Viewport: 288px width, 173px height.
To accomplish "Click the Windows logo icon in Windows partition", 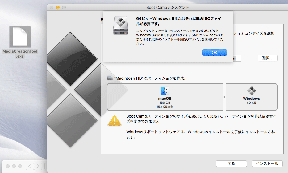I will (252, 91).
